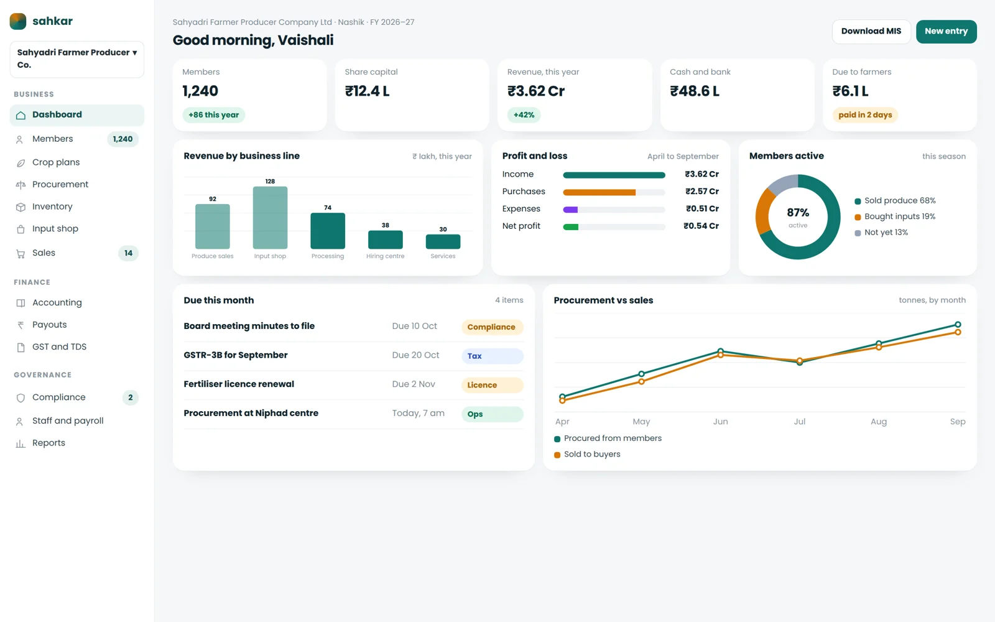Select the Dashboard menu item
The image size is (995, 622).
point(77,115)
